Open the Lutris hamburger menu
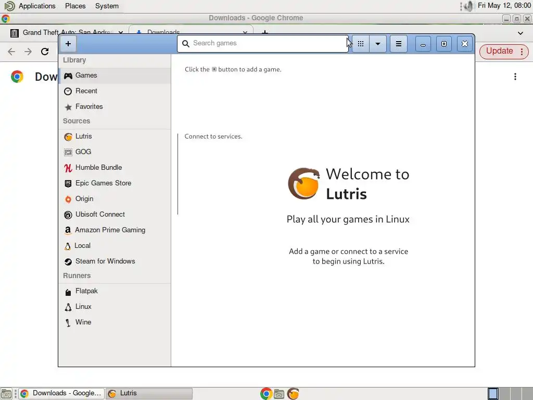 click(398, 44)
